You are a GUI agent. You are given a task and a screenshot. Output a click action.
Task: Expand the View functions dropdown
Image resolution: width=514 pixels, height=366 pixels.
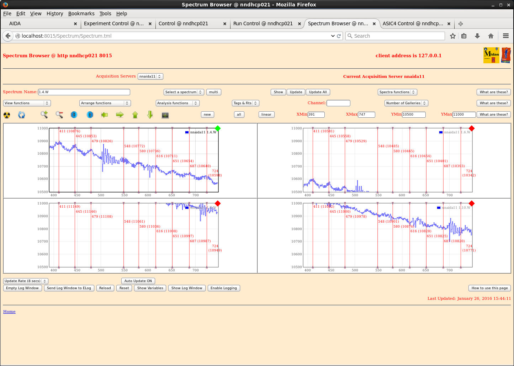click(x=27, y=103)
